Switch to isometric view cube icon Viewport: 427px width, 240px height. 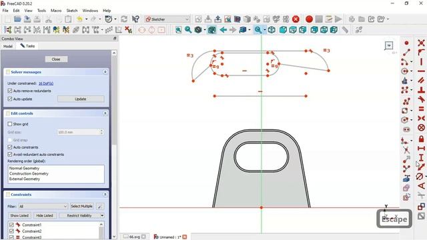272,30
